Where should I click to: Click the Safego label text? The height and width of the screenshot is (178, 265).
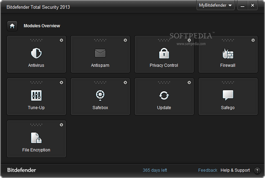228,108
